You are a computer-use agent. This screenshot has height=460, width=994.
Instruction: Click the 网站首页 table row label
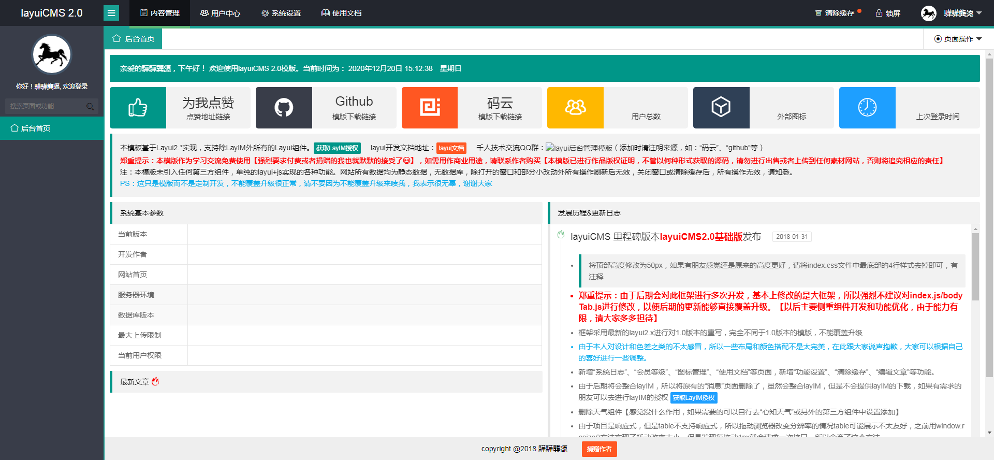coord(133,275)
